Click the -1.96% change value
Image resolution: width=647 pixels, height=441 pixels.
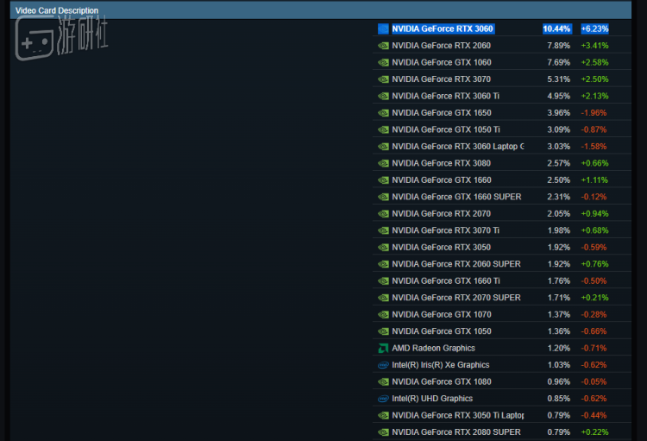(594, 113)
